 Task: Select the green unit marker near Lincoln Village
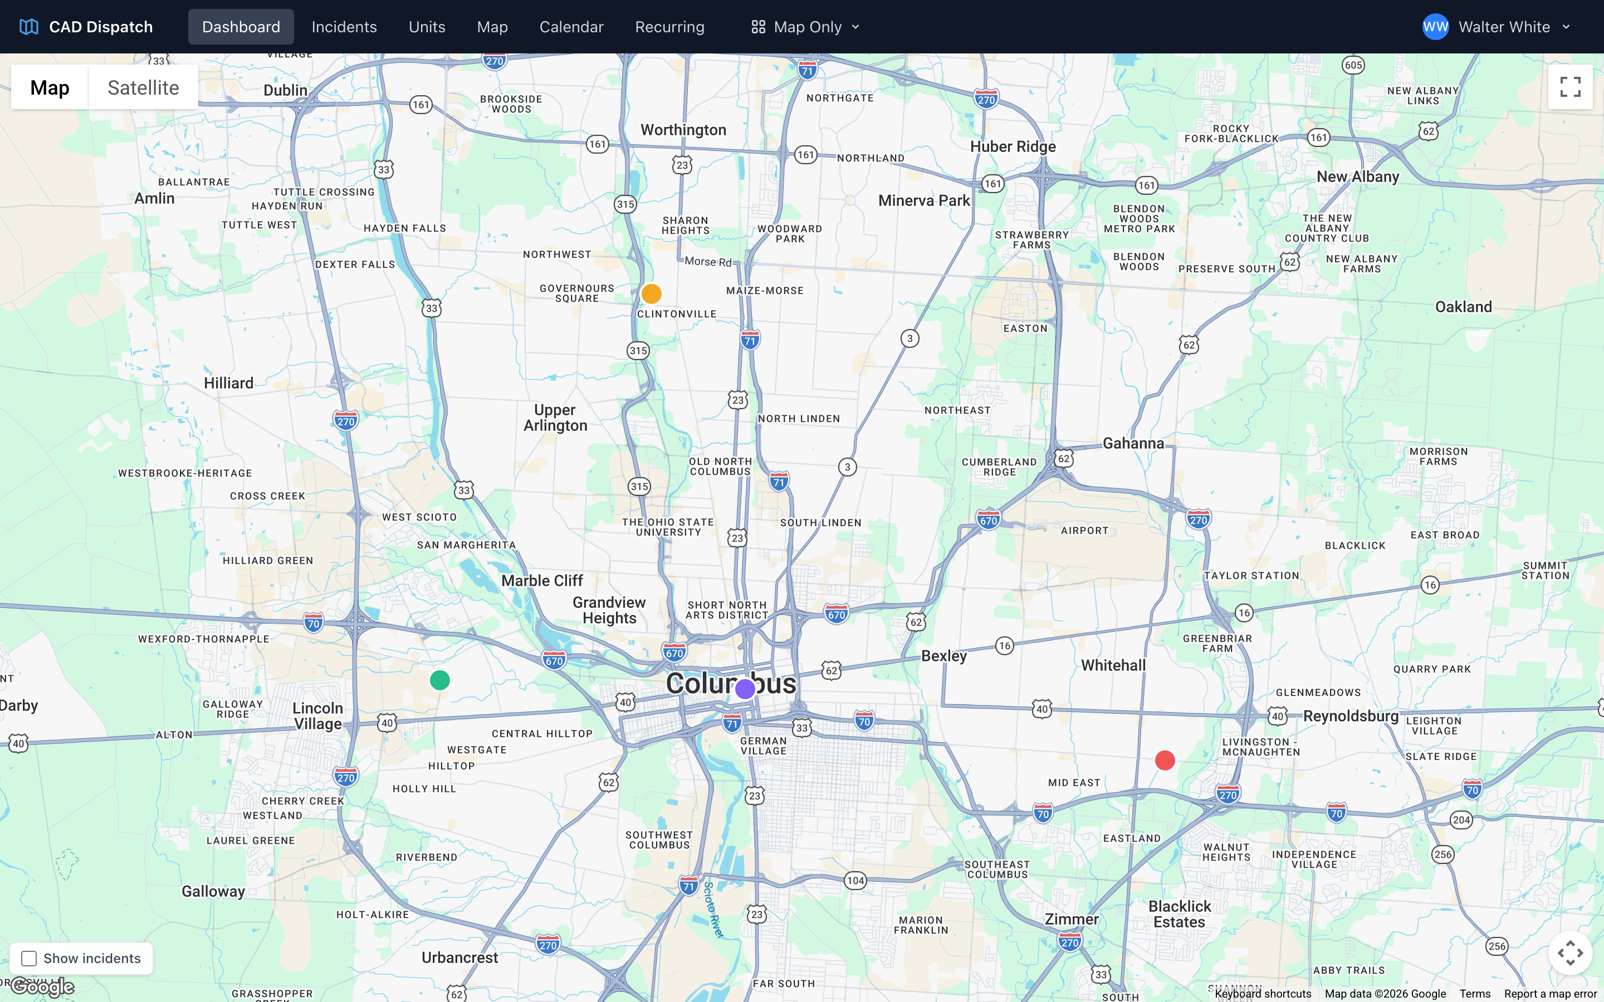tap(439, 680)
